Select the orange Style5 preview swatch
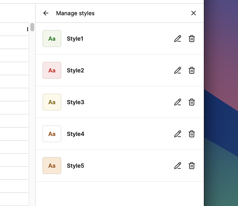 point(52,166)
